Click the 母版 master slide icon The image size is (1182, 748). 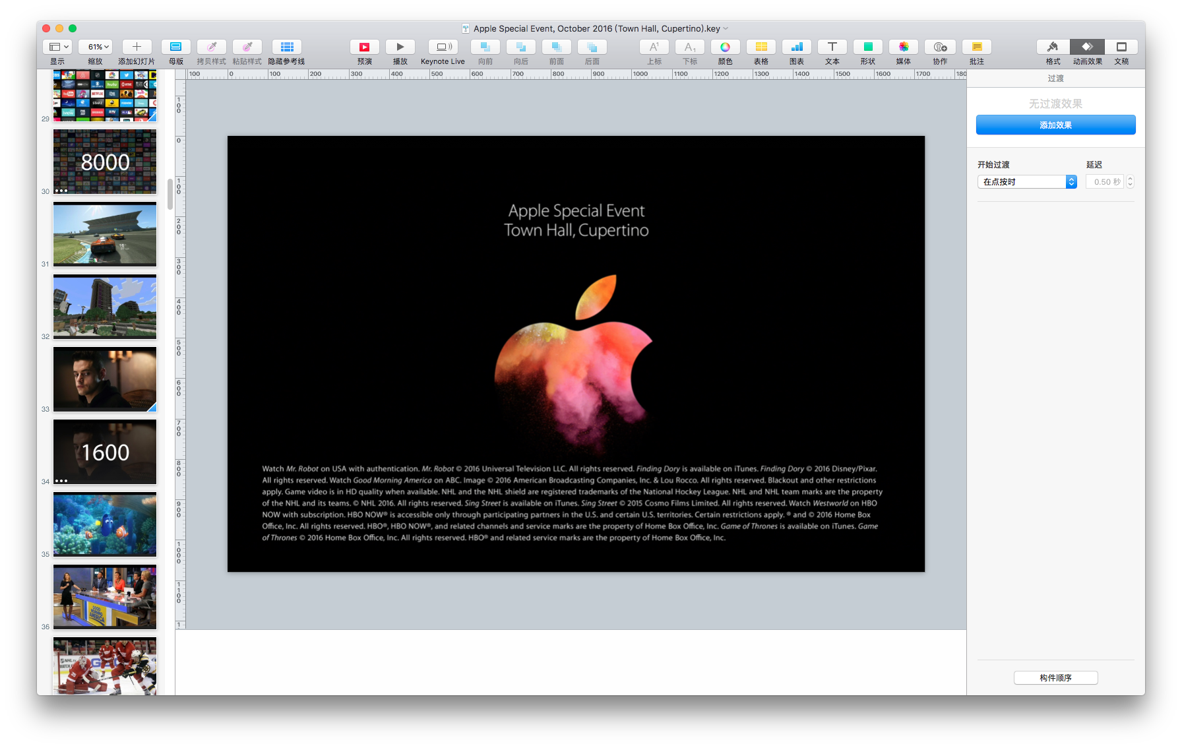click(x=176, y=47)
